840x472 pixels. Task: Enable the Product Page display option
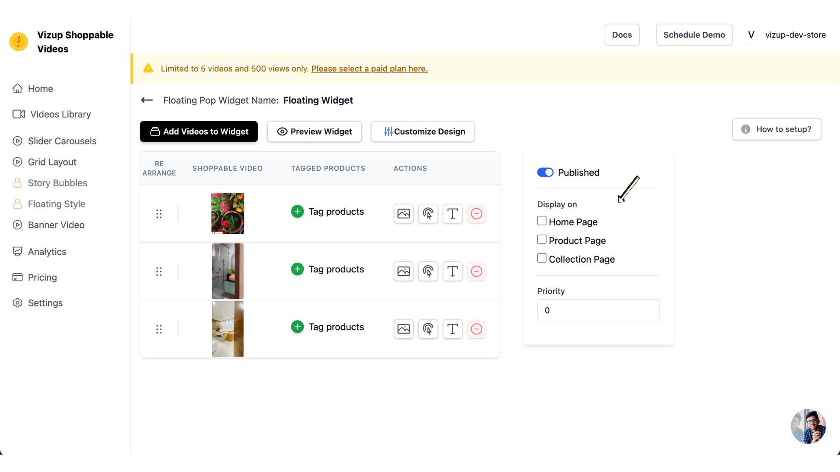click(542, 240)
